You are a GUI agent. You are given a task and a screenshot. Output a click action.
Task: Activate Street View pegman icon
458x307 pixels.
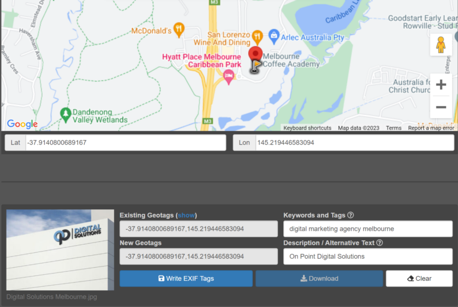(441, 45)
